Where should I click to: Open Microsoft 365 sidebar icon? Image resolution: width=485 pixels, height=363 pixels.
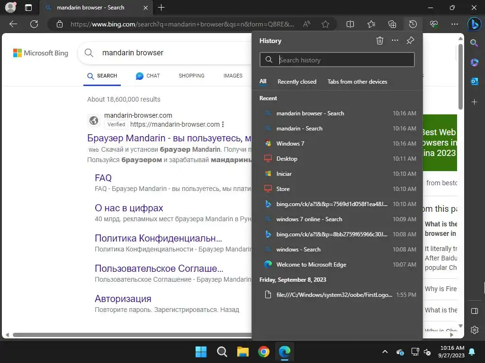click(474, 62)
